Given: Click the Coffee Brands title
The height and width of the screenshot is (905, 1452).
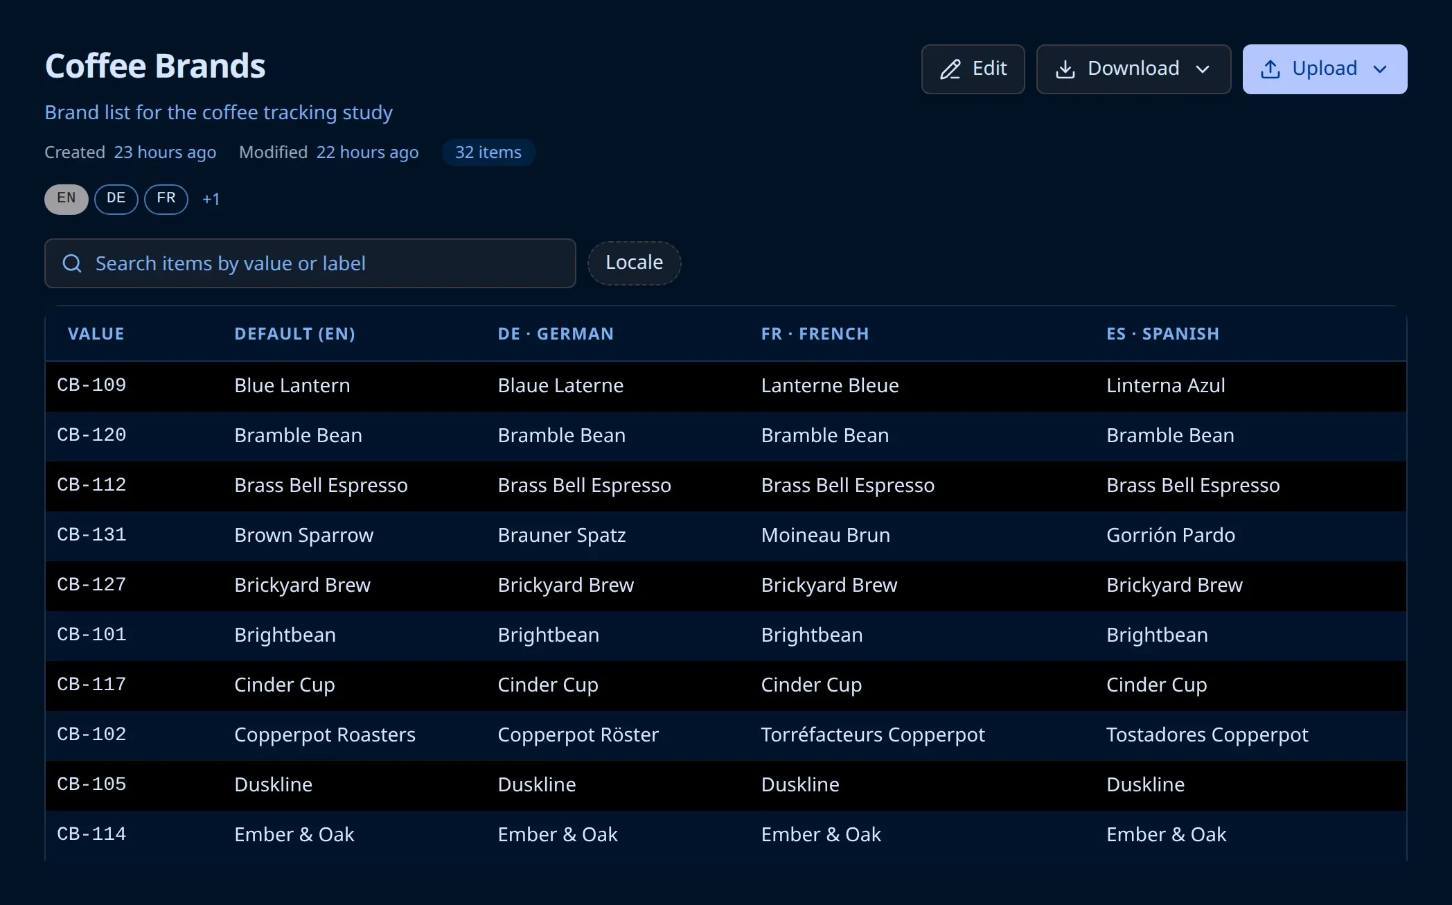Looking at the screenshot, I should (155, 67).
